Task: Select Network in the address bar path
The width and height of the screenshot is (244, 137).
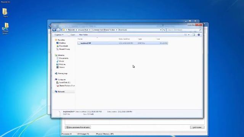Action: point(71,30)
